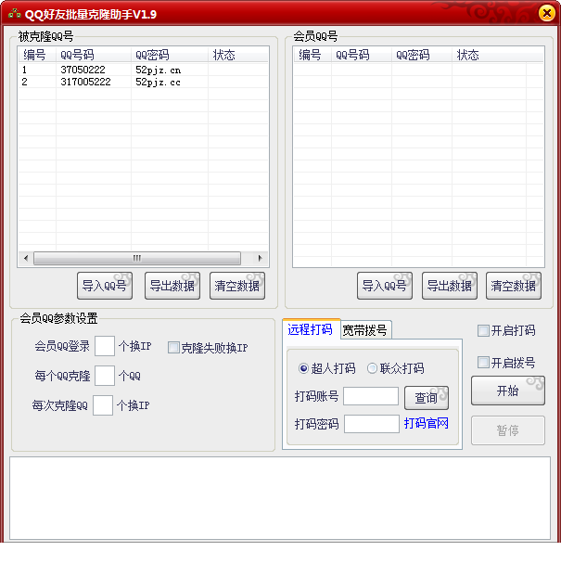This screenshot has width=561, height=564.
Task: Click 导入QQ号 under 会员QQ号 list
Action: click(385, 286)
